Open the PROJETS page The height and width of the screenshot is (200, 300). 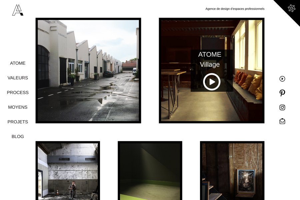pyautogui.click(x=18, y=122)
